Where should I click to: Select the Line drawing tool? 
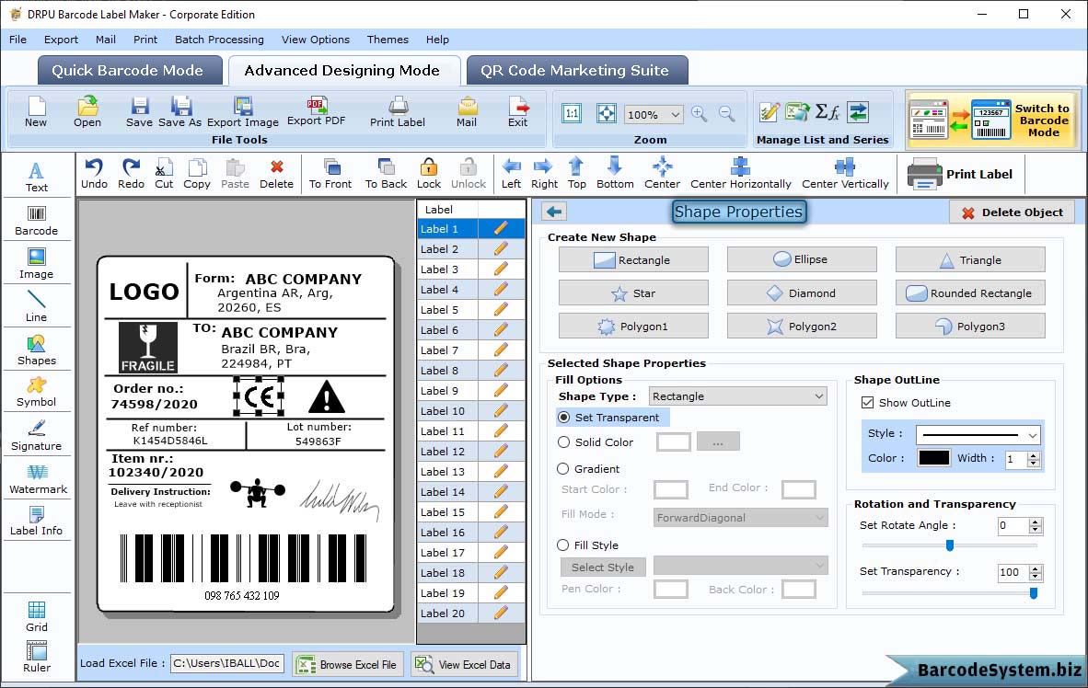click(x=37, y=306)
